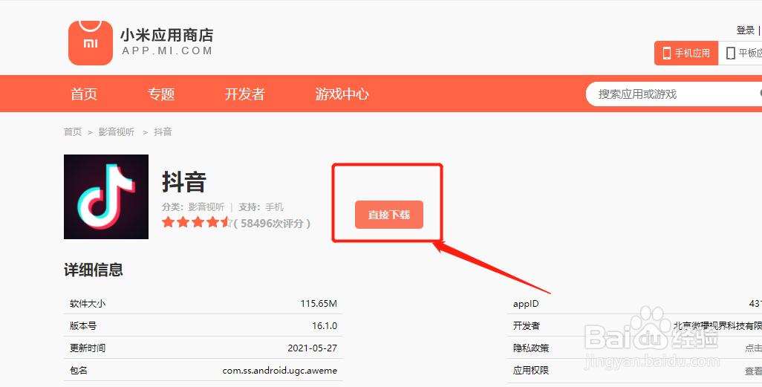This screenshot has width=762, height=387.
Task: Click the 登录 login link
Action: coord(745,30)
